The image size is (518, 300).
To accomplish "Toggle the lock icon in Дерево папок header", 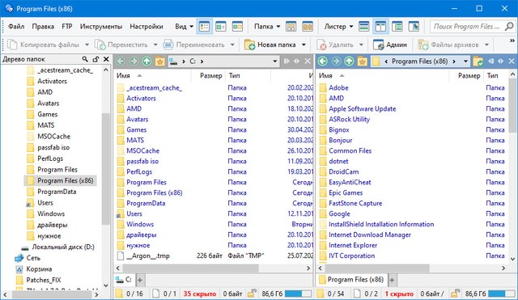I will click(96, 59).
